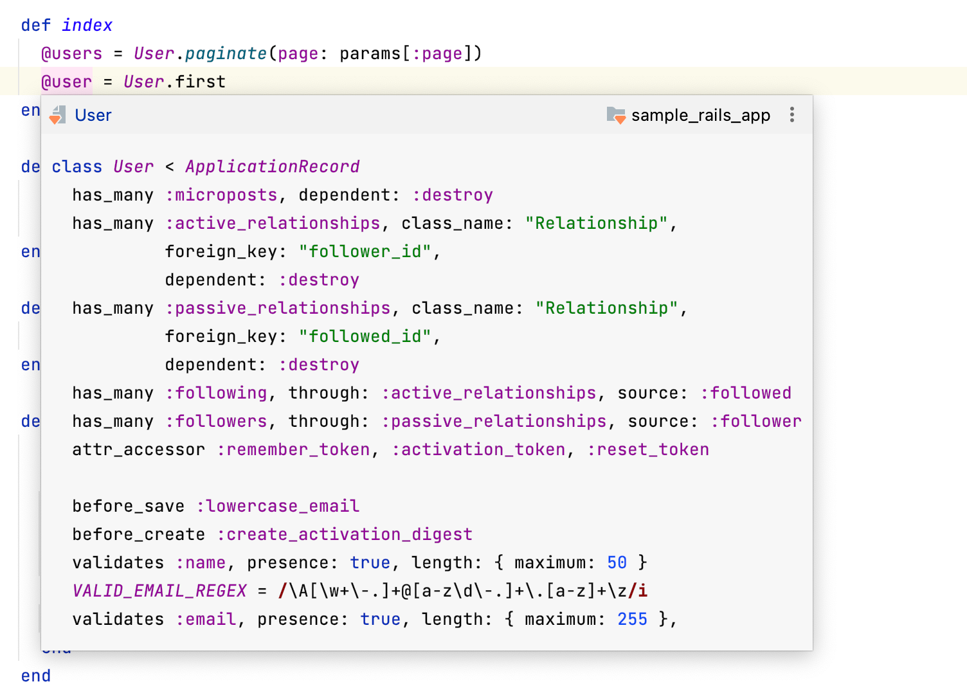
Task: Select the highlighted @user variable
Action: pos(66,82)
